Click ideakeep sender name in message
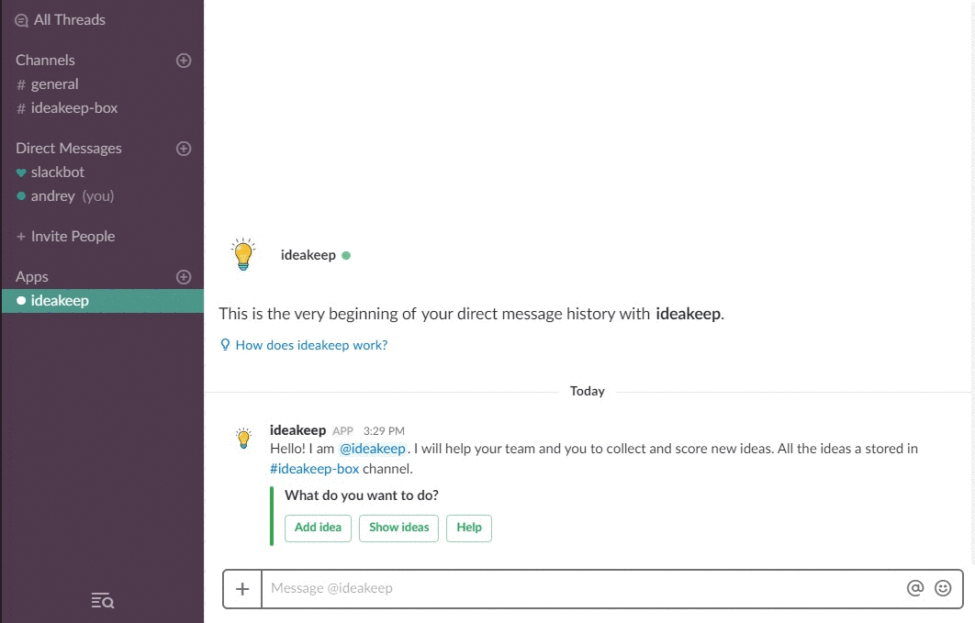The width and height of the screenshot is (975, 623). click(x=297, y=430)
